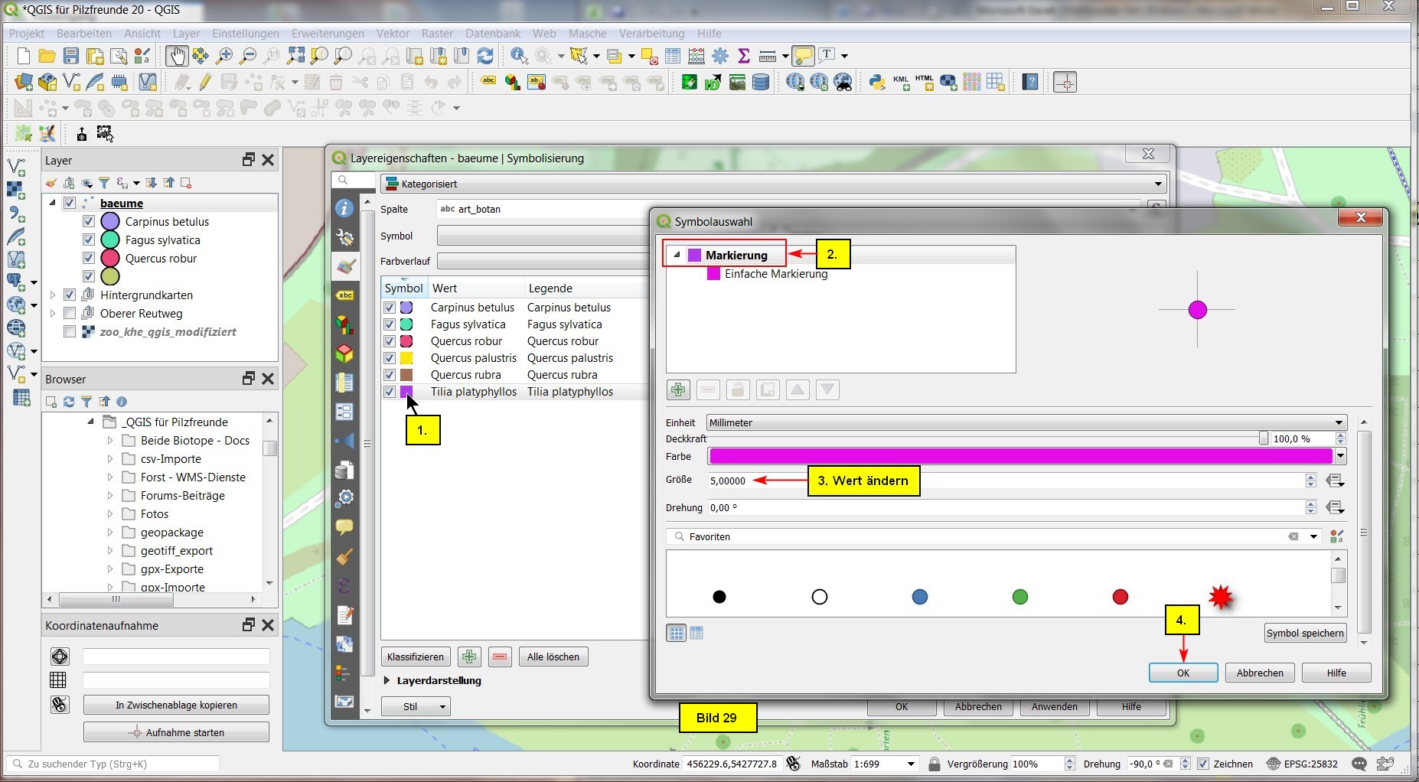Click the Identify Features tool icon
The width and height of the screenshot is (1419, 782).
tap(519, 56)
